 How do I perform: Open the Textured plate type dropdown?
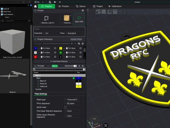click(67, 23)
